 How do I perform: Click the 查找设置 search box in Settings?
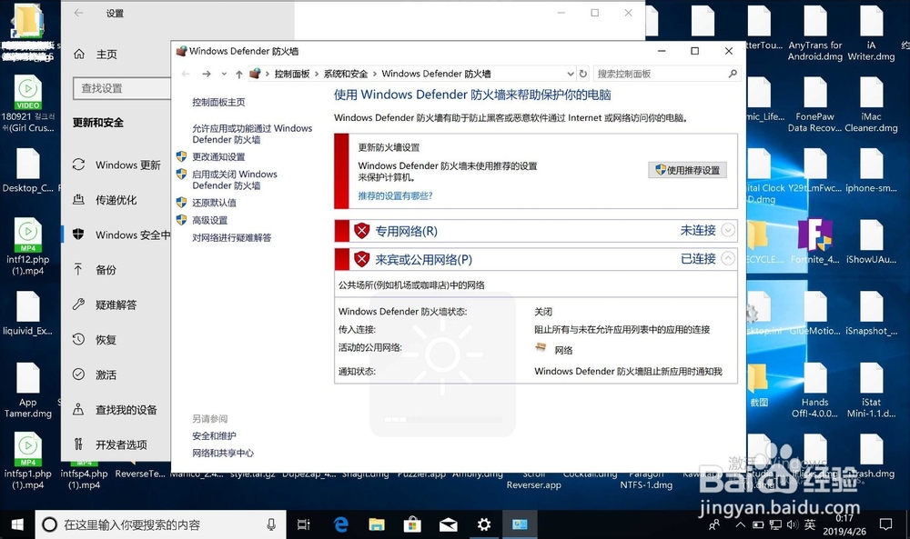click(x=122, y=88)
